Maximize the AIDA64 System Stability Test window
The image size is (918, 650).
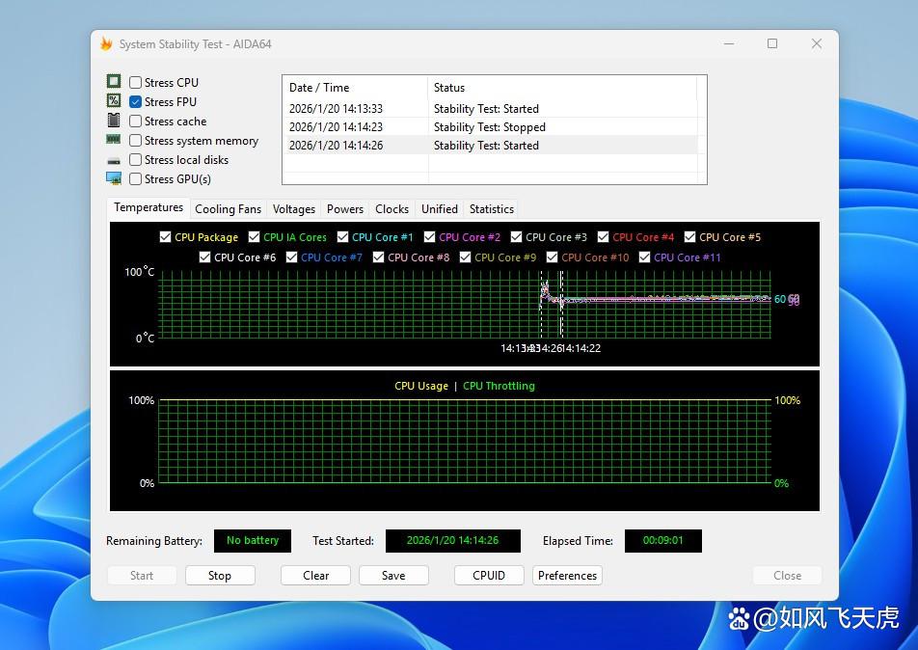[x=772, y=44]
